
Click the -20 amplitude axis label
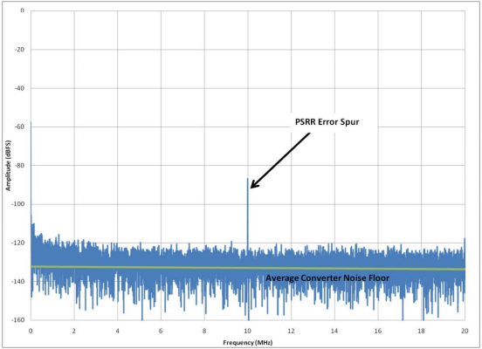[20, 50]
